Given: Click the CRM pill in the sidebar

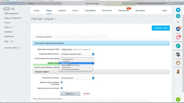Looking at the screenshot, I should 6,9.
